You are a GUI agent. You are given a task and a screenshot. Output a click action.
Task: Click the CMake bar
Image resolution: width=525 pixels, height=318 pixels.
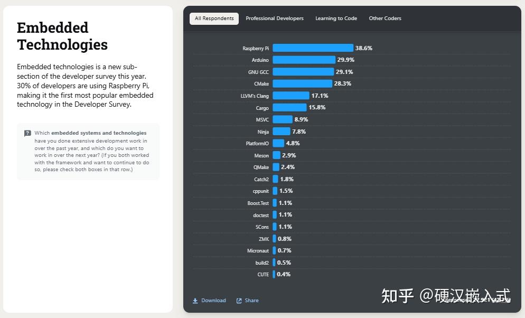(302, 83)
